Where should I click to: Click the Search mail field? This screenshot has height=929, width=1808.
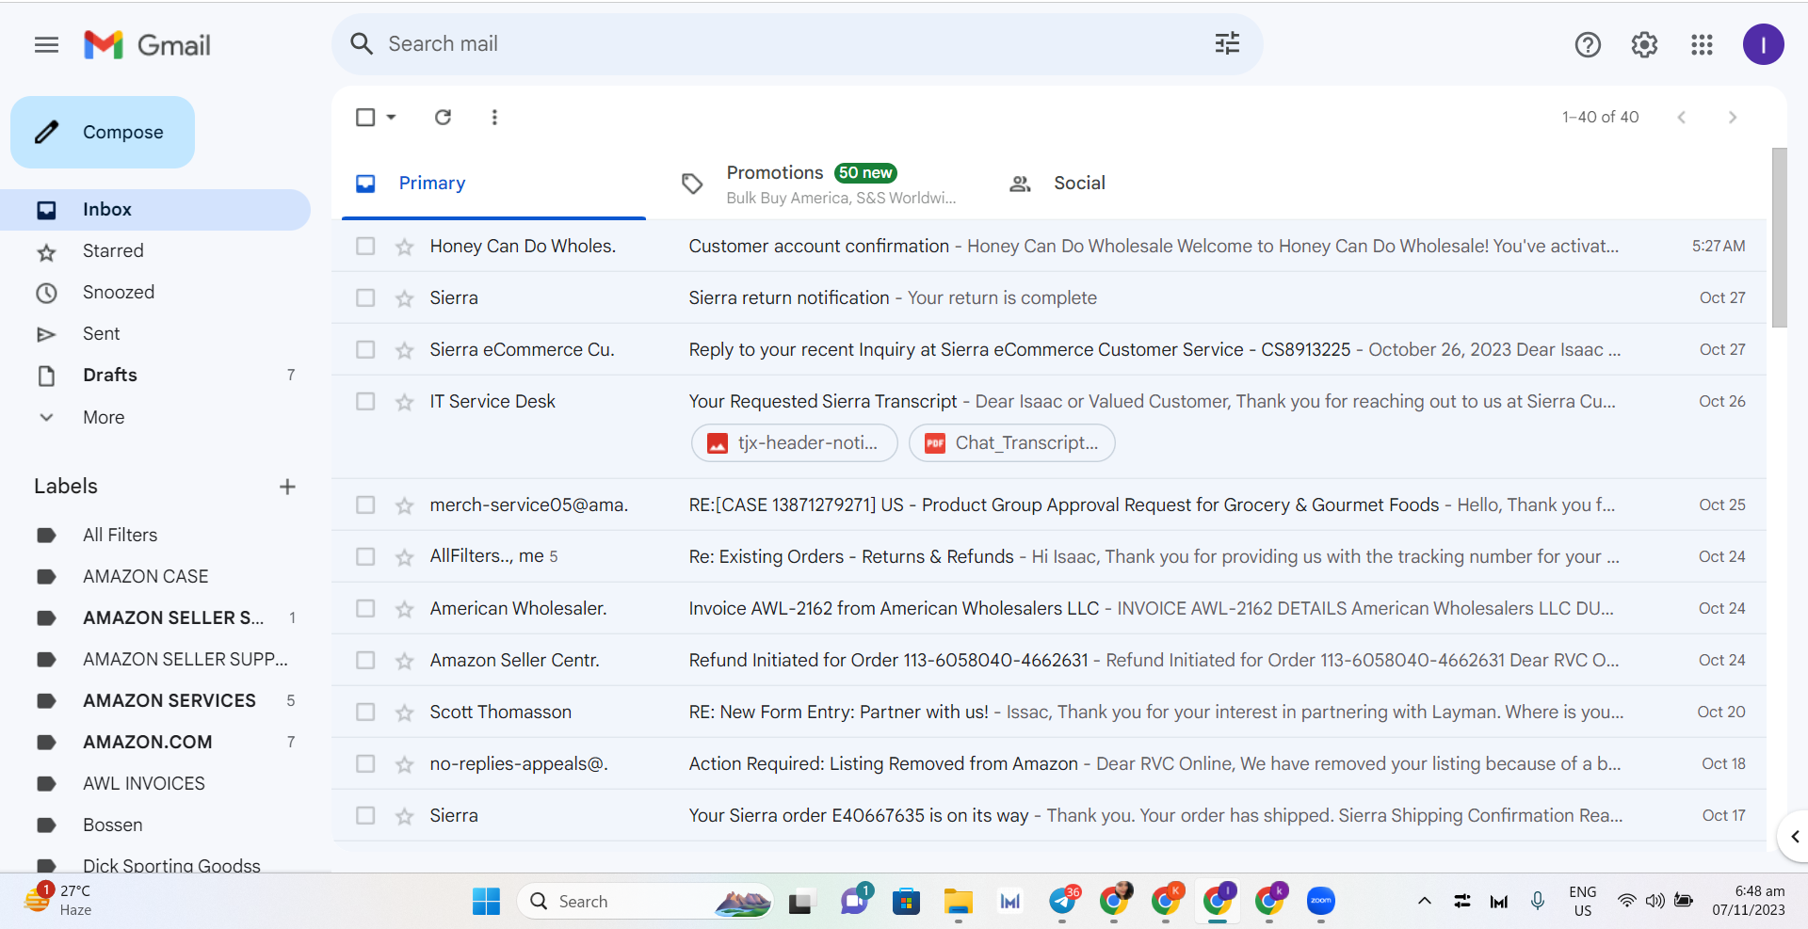(x=797, y=44)
